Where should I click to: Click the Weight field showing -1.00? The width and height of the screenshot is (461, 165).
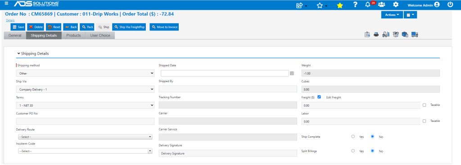[x=371, y=73]
